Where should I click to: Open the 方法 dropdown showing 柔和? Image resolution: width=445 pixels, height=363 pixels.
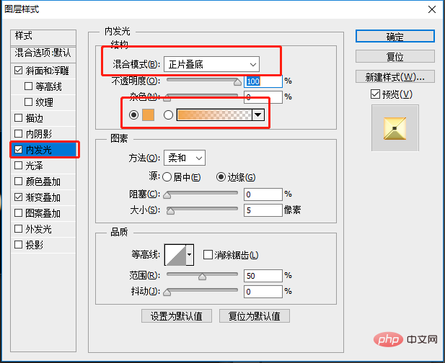click(185, 158)
